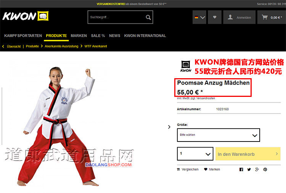This screenshot has width=286, height=193.
Task: Click the Anmelden login button
Action: click(x=239, y=17)
